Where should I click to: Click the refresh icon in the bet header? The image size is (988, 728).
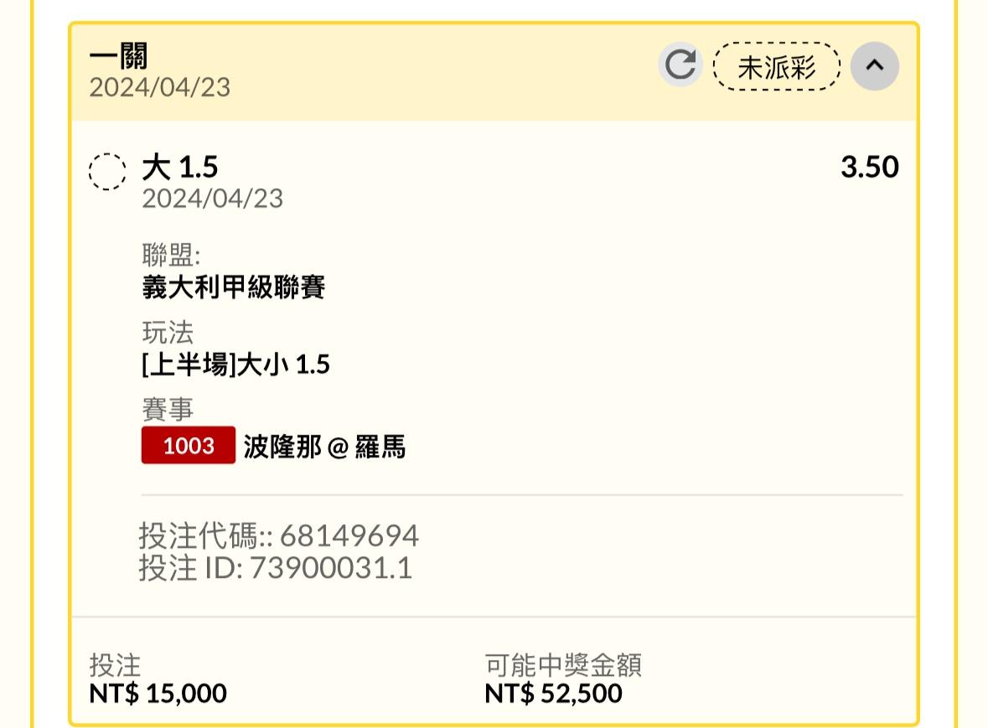(x=680, y=65)
